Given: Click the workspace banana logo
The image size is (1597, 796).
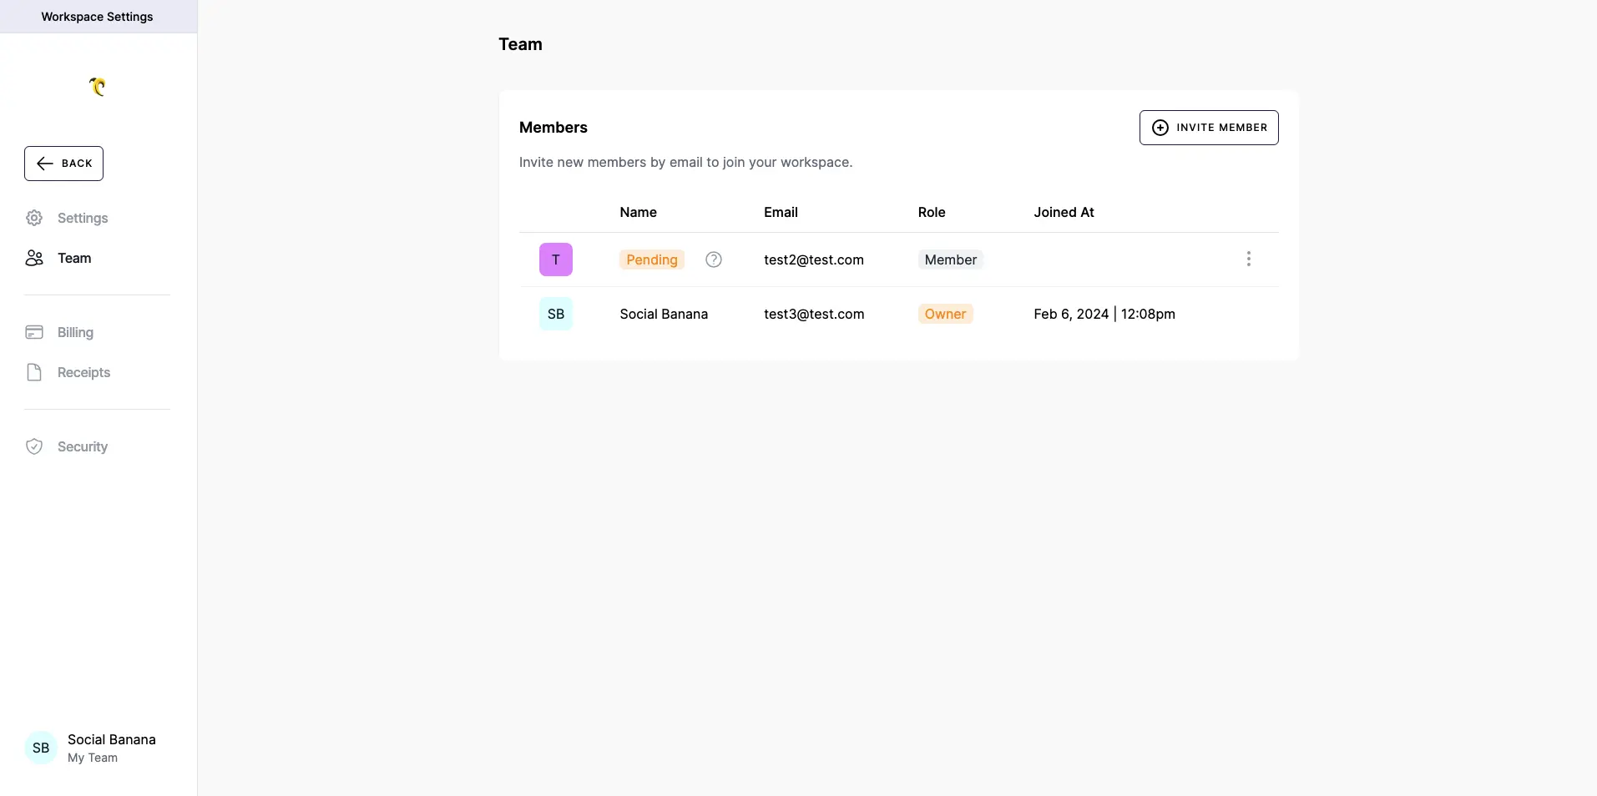Looking at the screenshot, I should click(98, 87).
